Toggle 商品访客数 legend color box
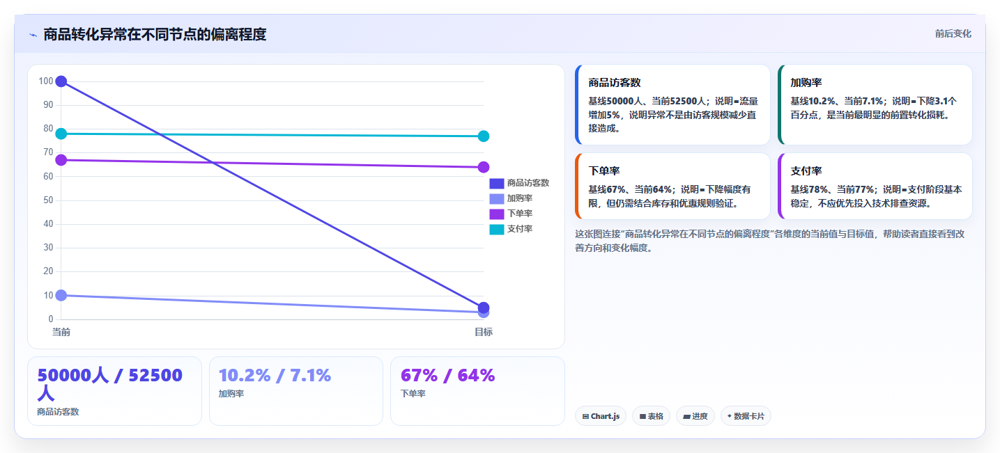This screenshot has width=1000, height=453. [496, 183]
